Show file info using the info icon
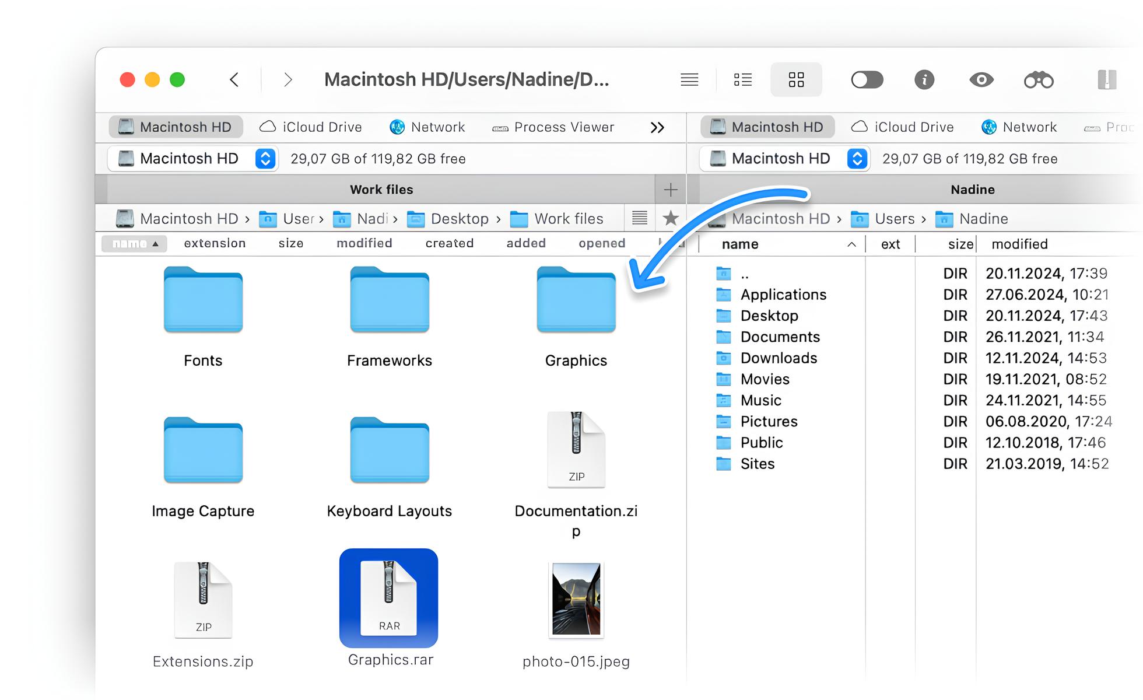Viewport: 1143px width, 700px height. point(924,80)
